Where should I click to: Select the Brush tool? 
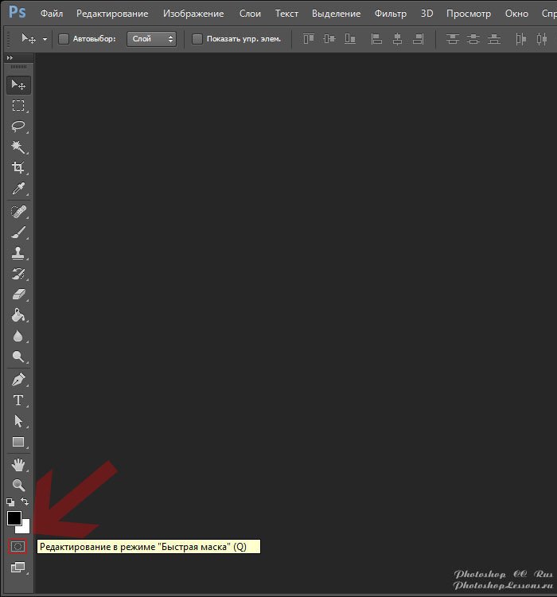pos(18,232)
